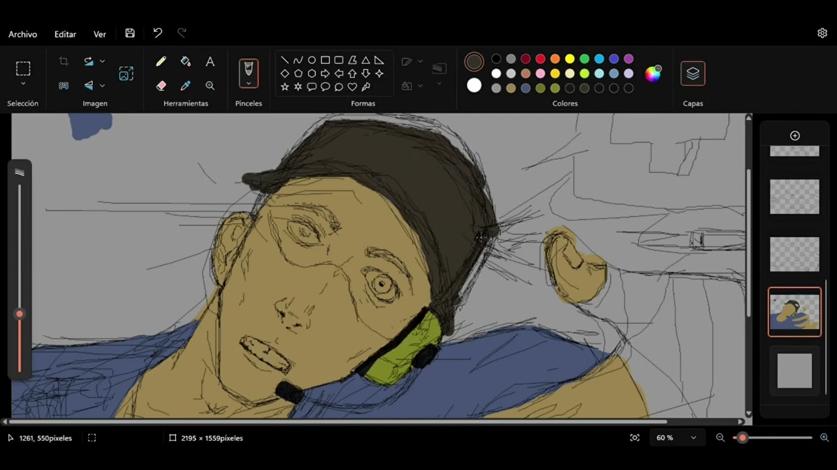837x470 pixels.
Task: Select the large white secondary color circle
Action: 474,86
